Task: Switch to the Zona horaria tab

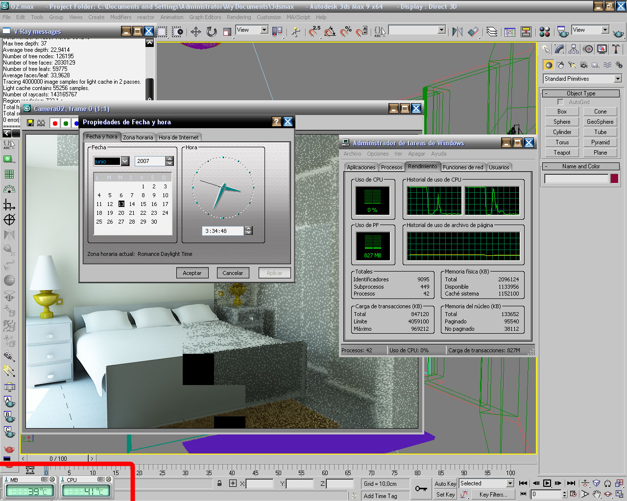Action: 138,137
